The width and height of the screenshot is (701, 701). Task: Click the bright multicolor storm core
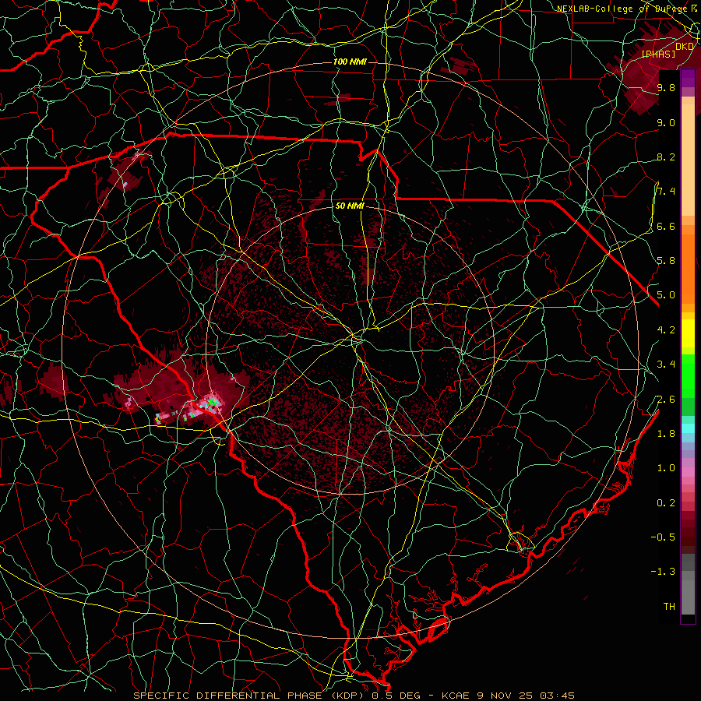pyautogui.click(x=211, y=403)
